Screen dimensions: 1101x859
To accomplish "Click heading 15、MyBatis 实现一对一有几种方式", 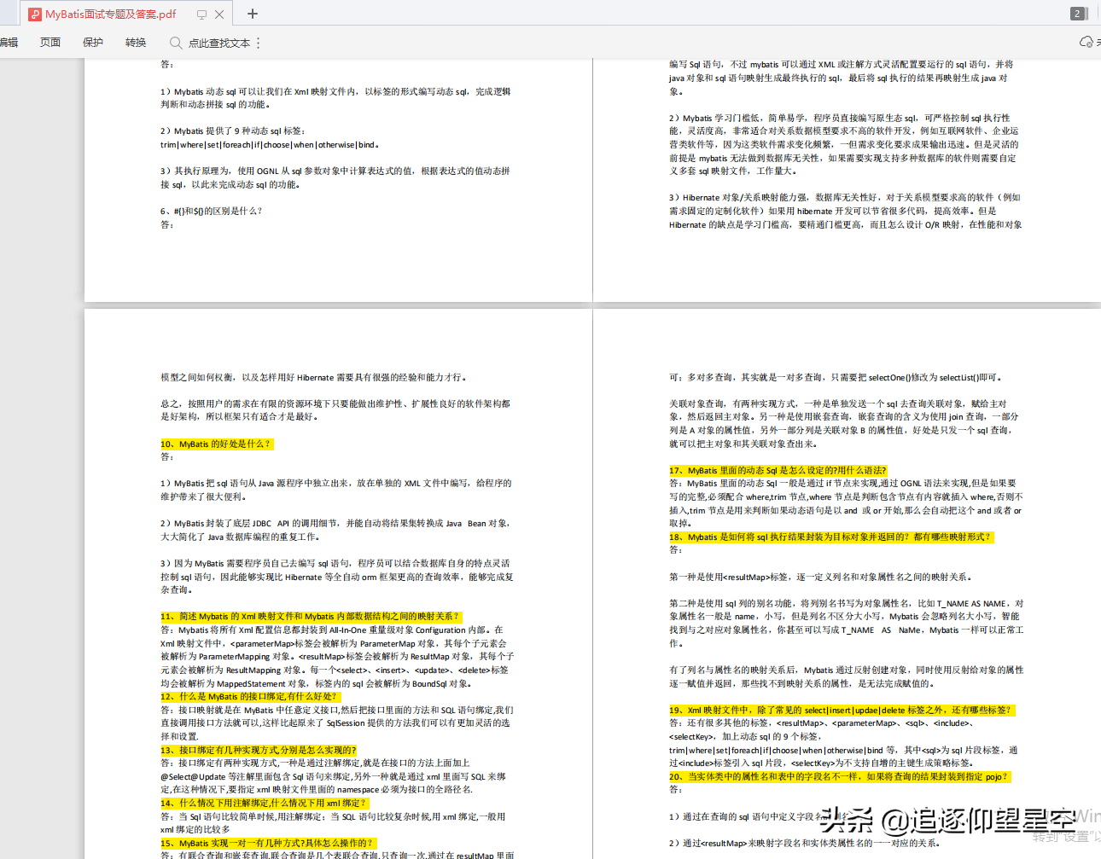I will pos(269,844).
